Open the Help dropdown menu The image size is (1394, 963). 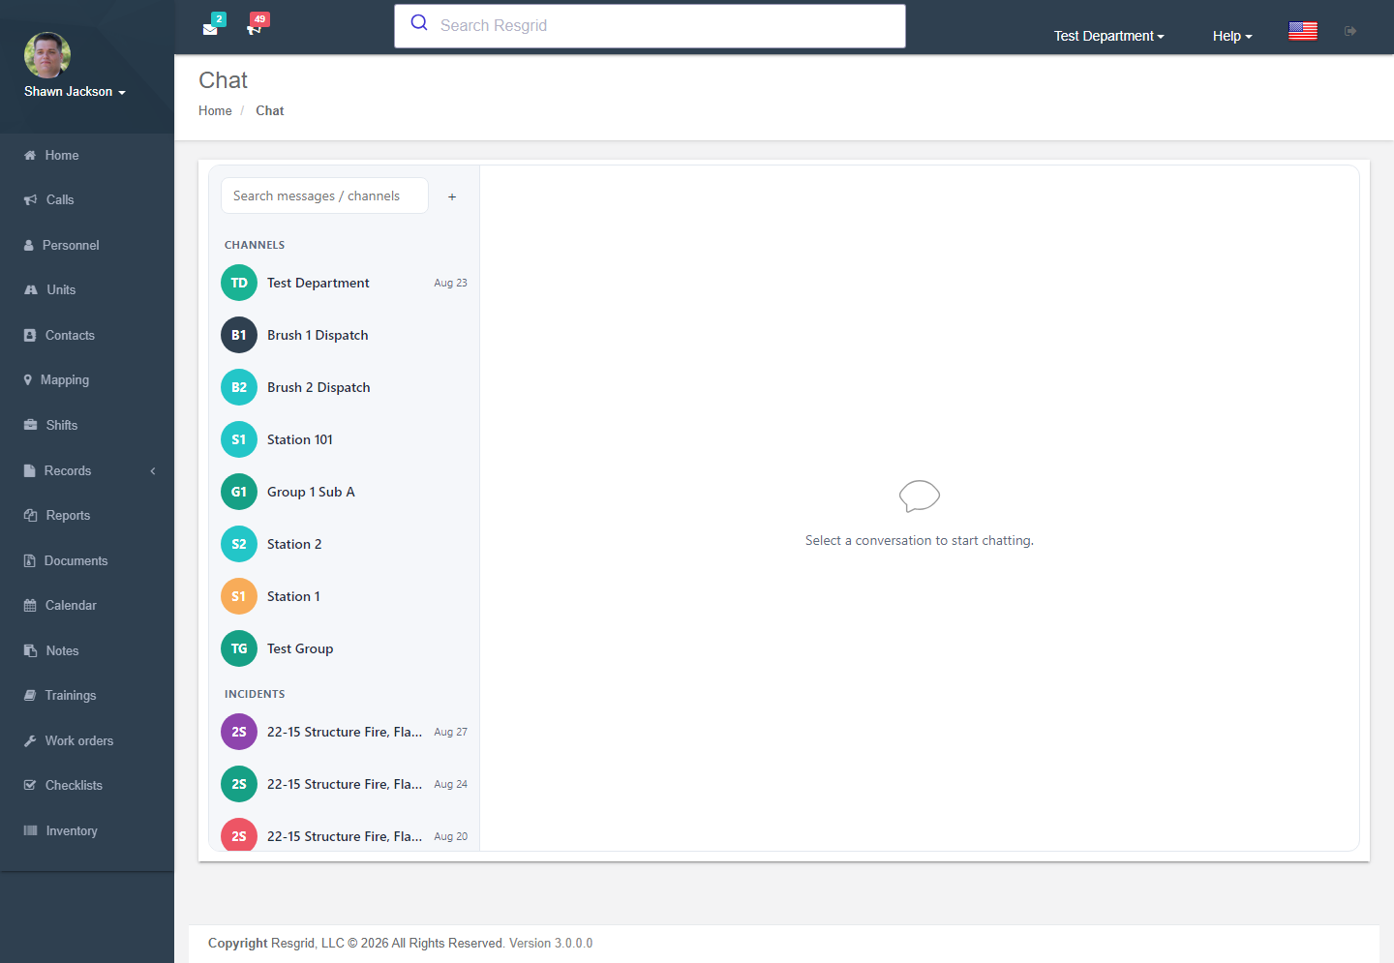1232,36
